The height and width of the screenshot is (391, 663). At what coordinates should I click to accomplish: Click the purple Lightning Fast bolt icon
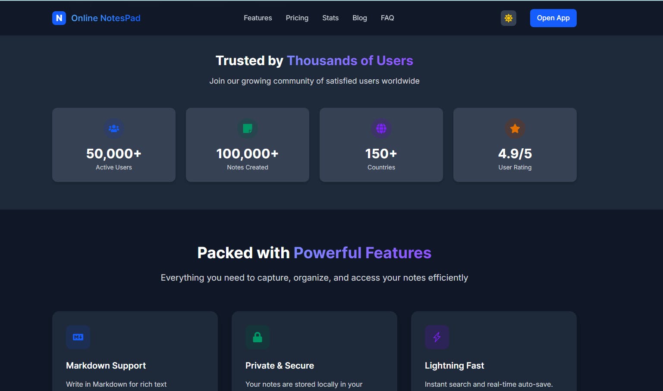(437, 337)
